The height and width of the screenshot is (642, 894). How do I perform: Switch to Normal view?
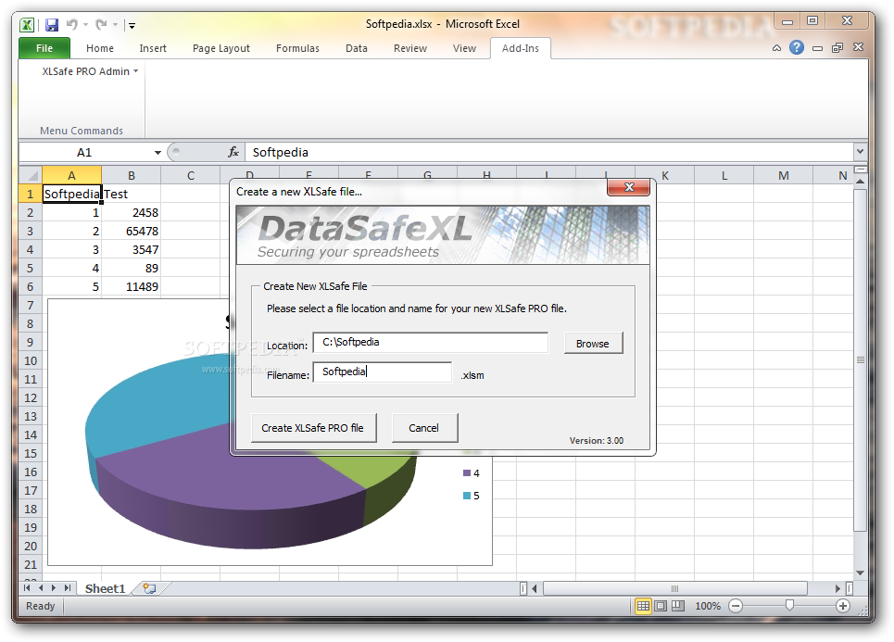[x=643, y=606]
